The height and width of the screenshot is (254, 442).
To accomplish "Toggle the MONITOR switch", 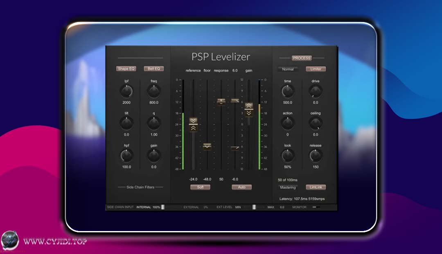I will 316,207.
